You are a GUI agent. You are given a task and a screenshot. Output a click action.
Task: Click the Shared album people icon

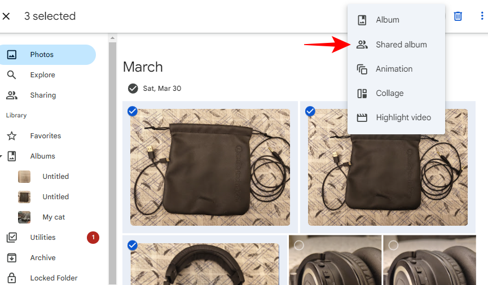(362, 45)
